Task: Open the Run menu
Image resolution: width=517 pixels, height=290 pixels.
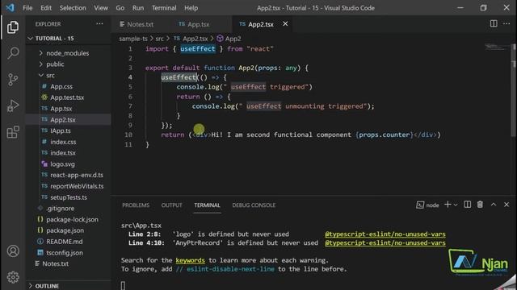Action: [138, 8]
